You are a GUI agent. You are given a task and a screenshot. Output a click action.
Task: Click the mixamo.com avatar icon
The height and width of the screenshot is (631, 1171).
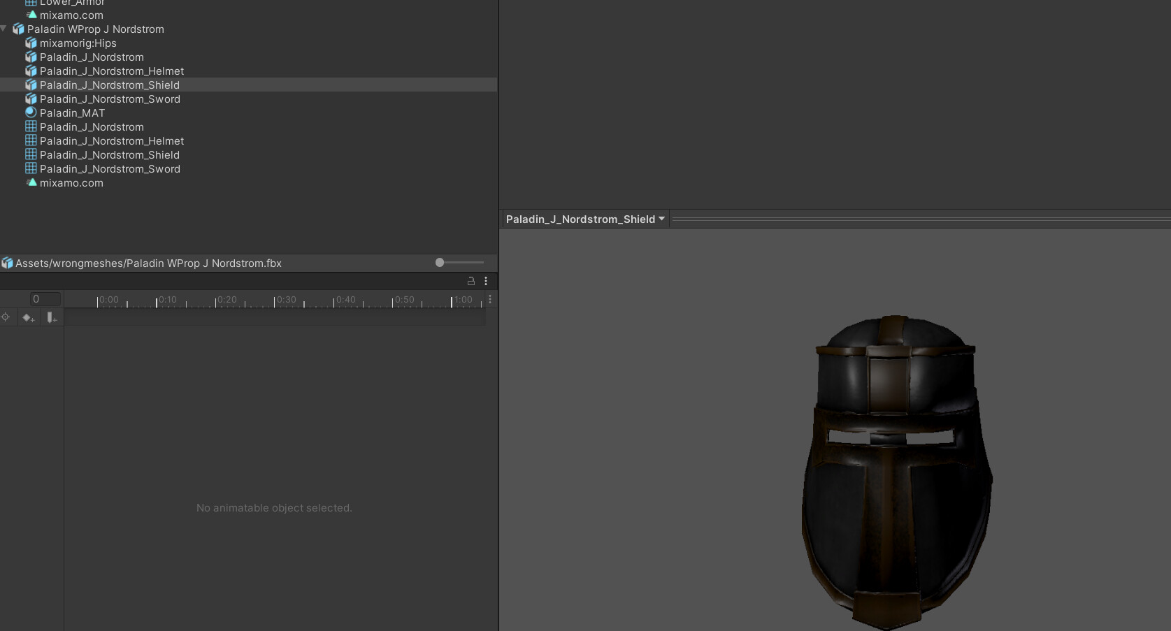(31, 182)
